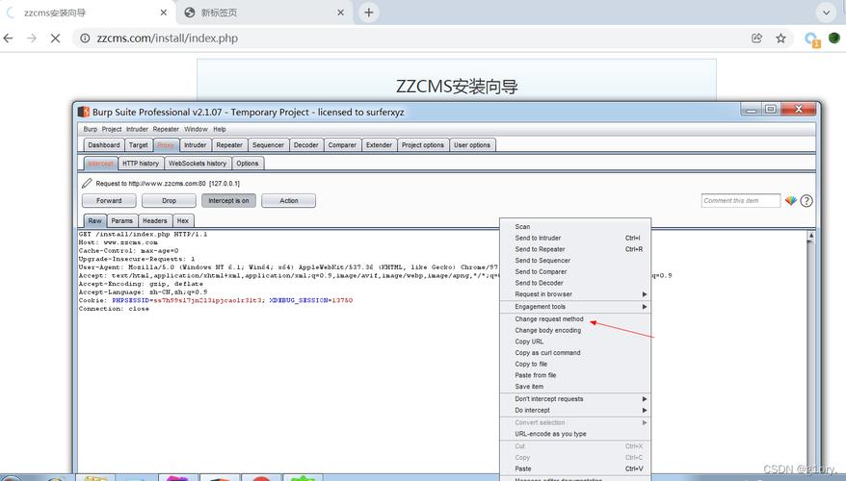This screenshot has width=846, height=481.
Task: Select the Raw view tab
Action: (95, 221)
